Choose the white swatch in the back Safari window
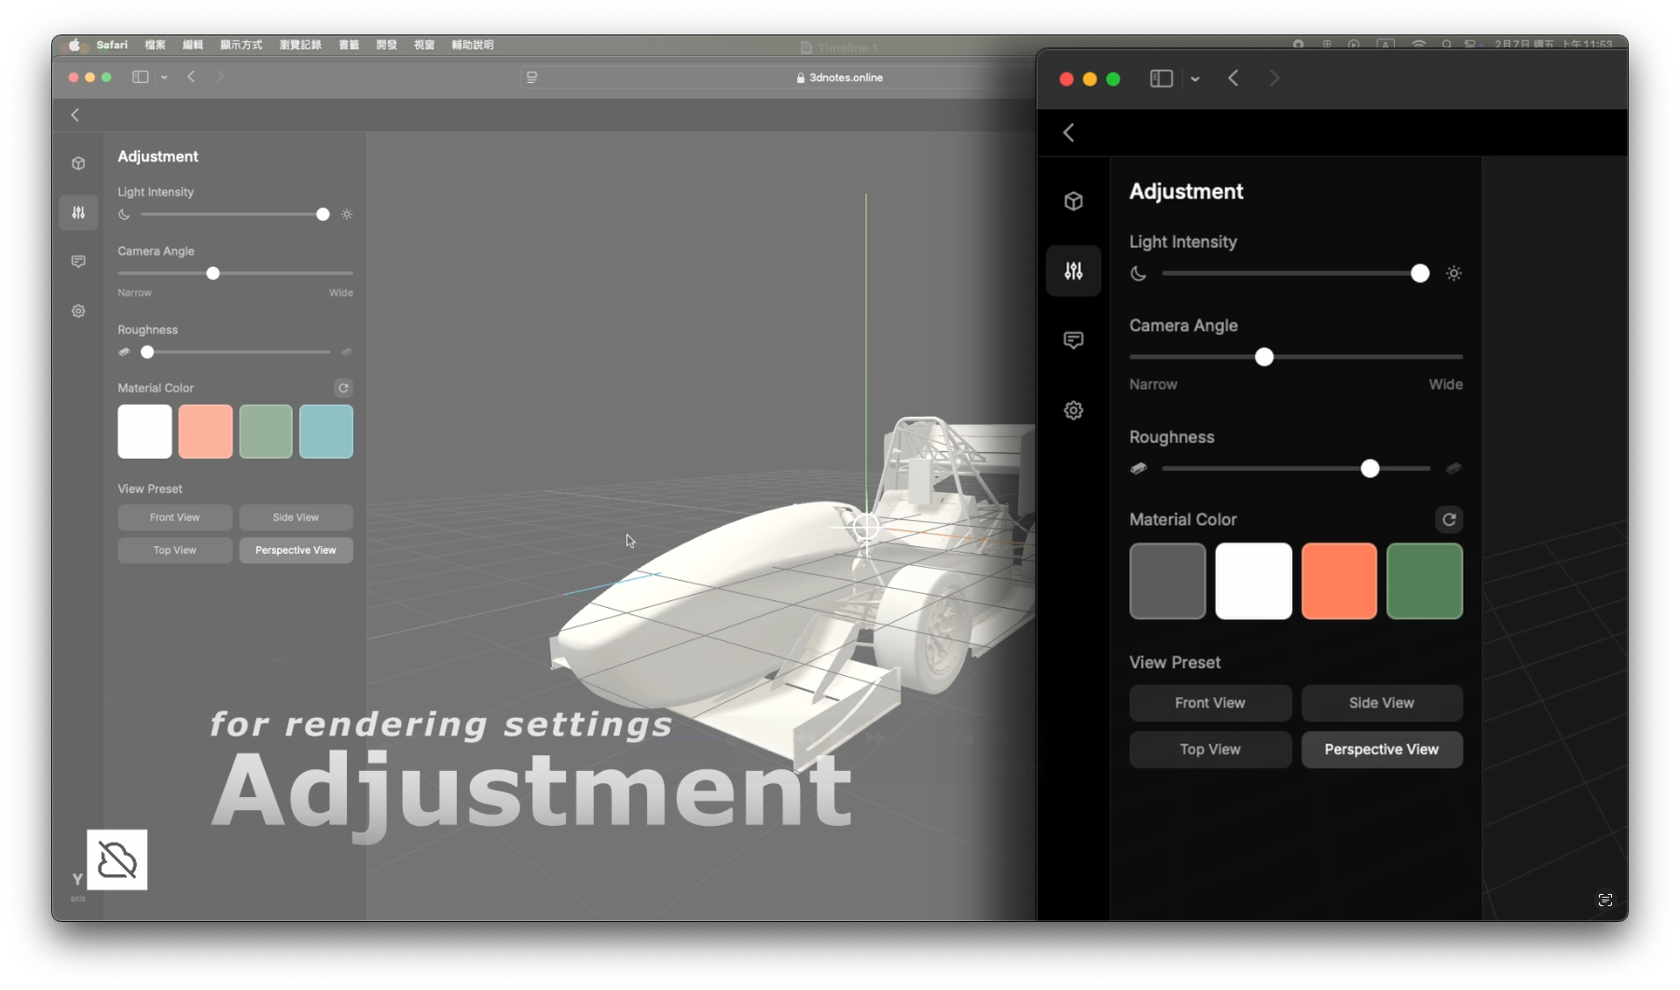 point(145,431)
